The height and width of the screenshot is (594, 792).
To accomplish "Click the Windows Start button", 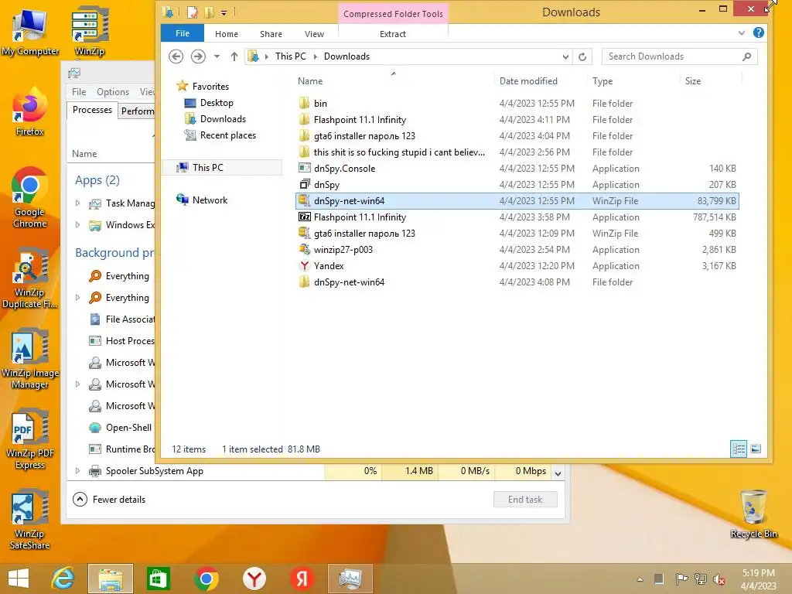I will (x=19, y=579).
